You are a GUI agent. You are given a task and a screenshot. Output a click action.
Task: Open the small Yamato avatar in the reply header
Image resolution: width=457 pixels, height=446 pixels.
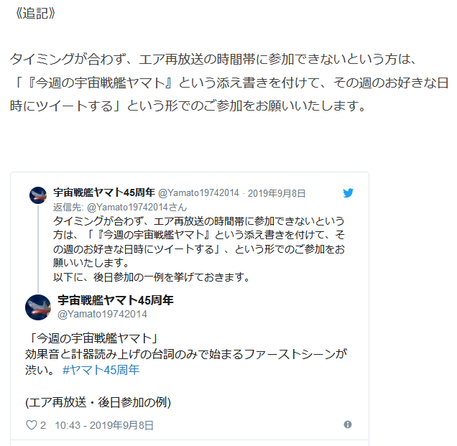38,195
